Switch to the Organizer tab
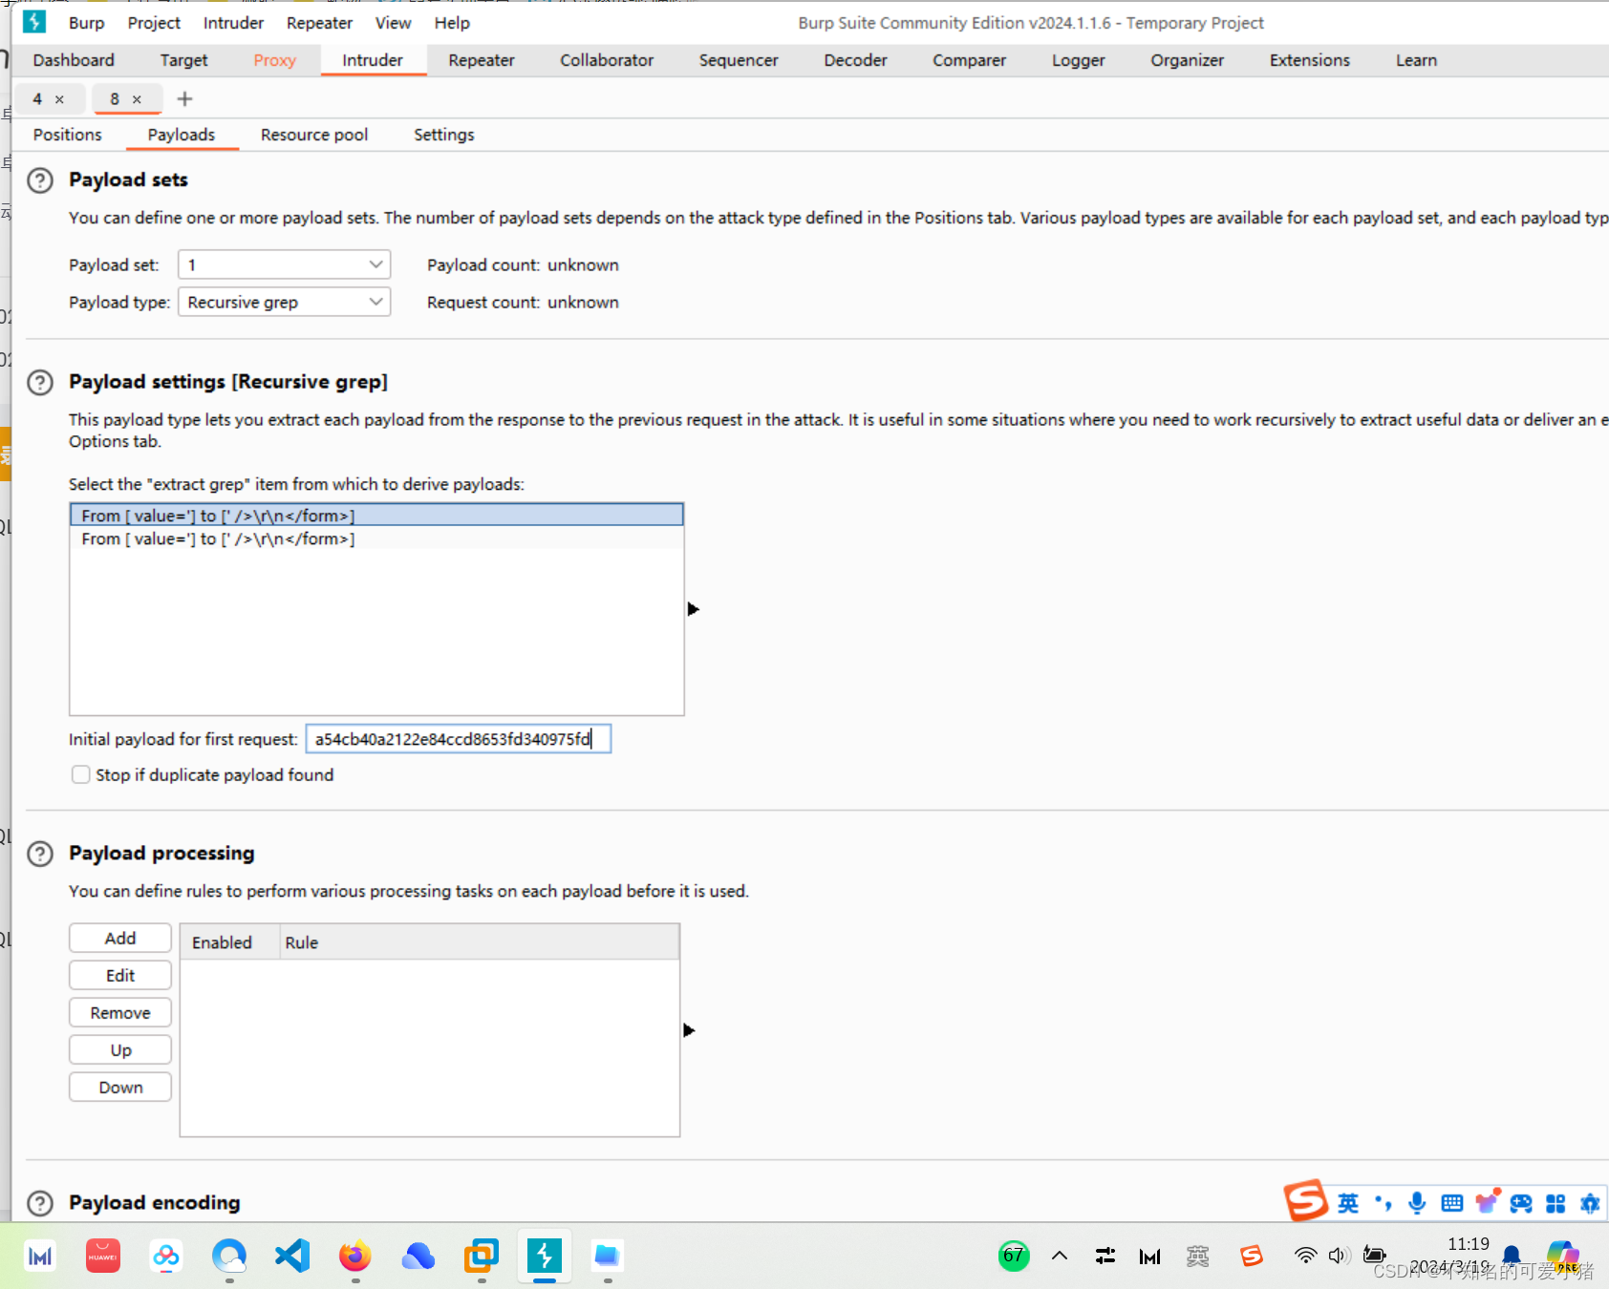 point(1187,60)
